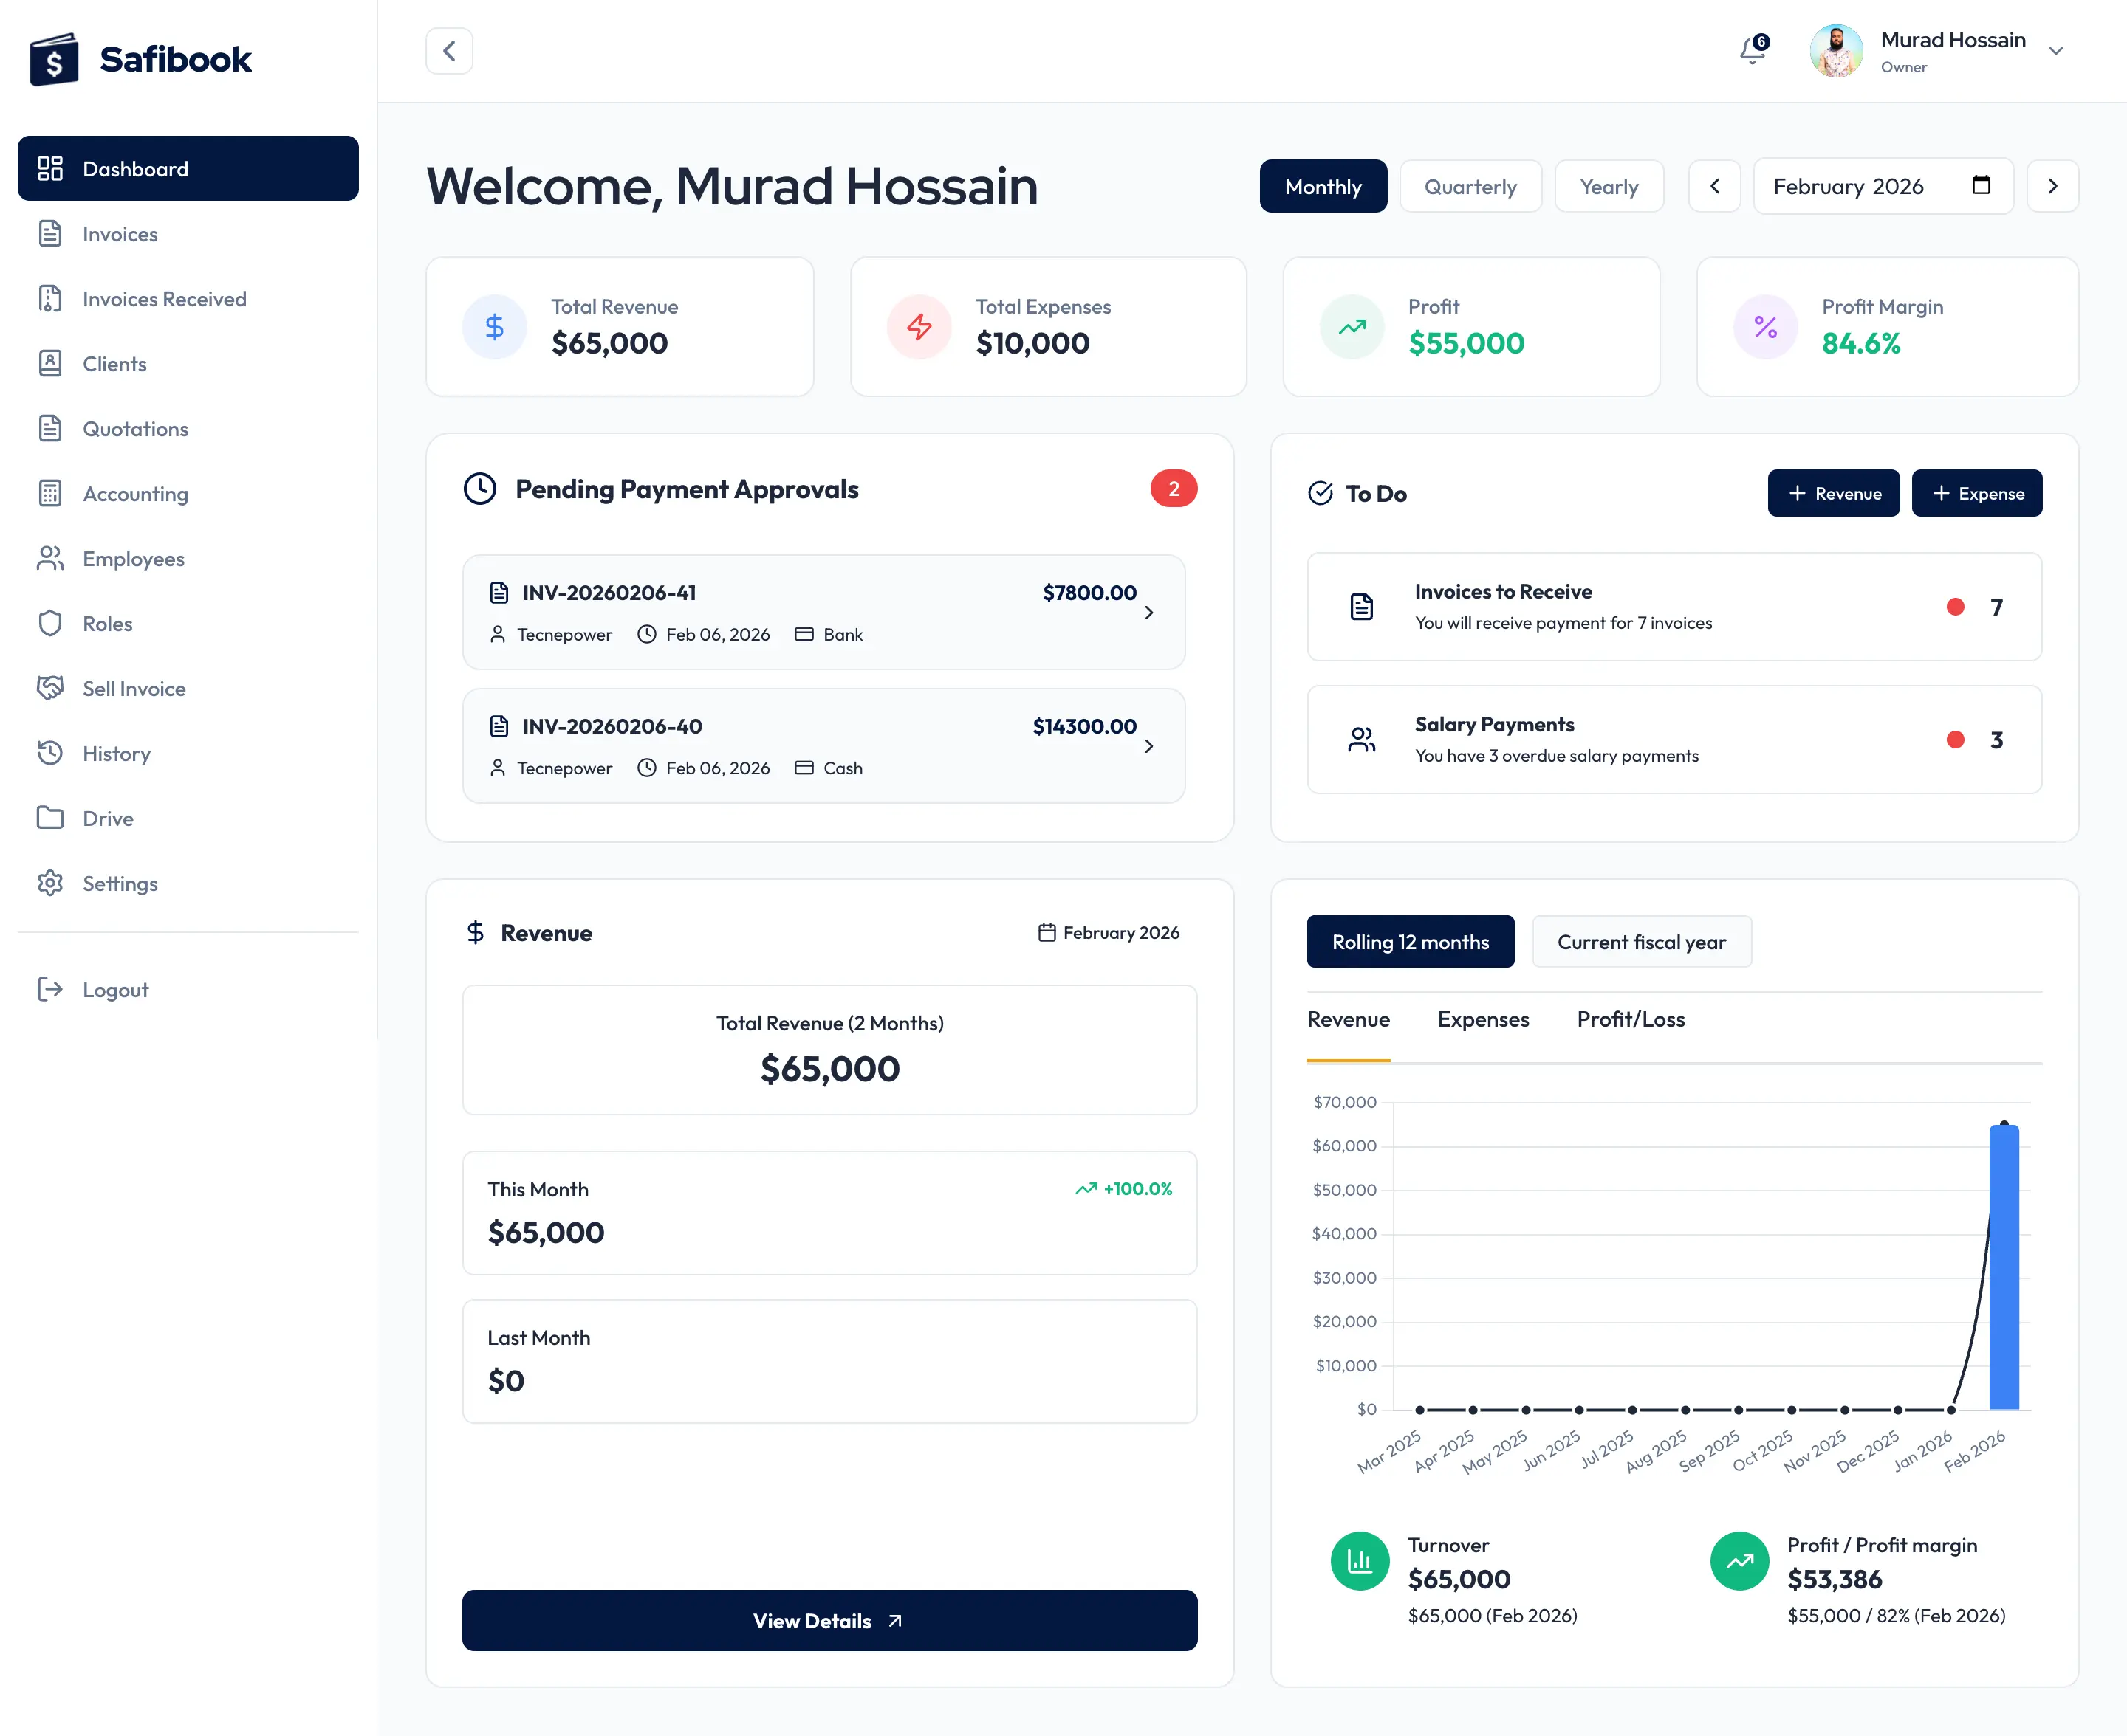The image size is (2127, 1736).
Task: Switch to Quarterly view
Action: tap(1470, 186)
